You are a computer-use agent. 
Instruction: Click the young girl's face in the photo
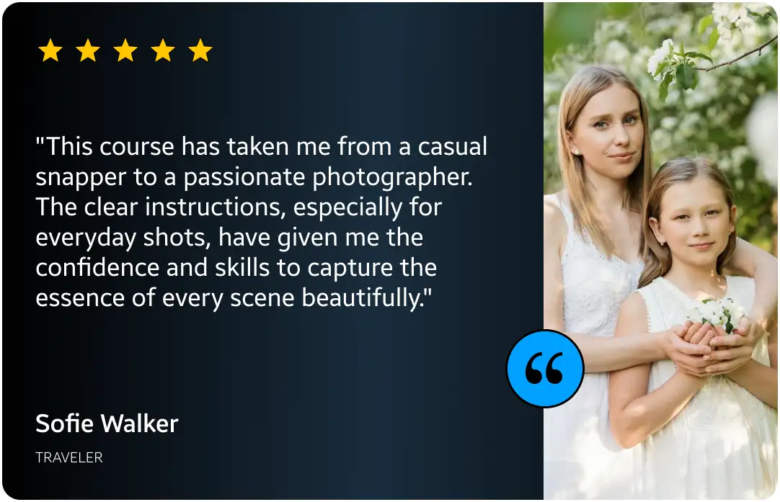694,223
